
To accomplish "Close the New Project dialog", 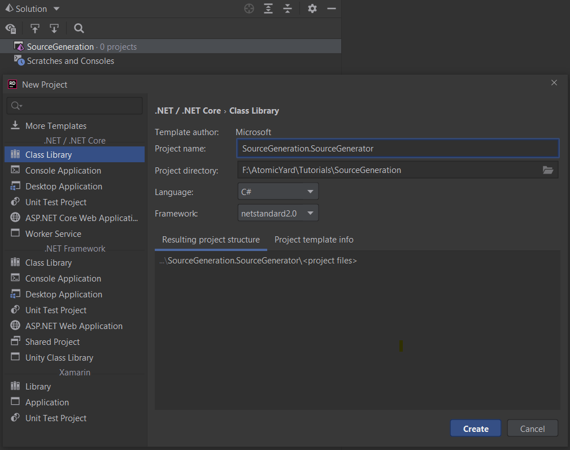I will (554, 83).
